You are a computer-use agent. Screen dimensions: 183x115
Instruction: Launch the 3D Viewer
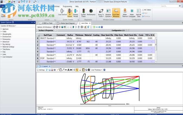[70, 13]
